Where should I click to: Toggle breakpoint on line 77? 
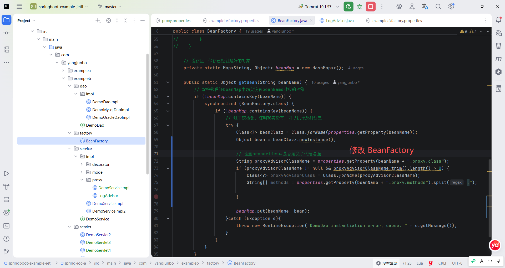156,197
